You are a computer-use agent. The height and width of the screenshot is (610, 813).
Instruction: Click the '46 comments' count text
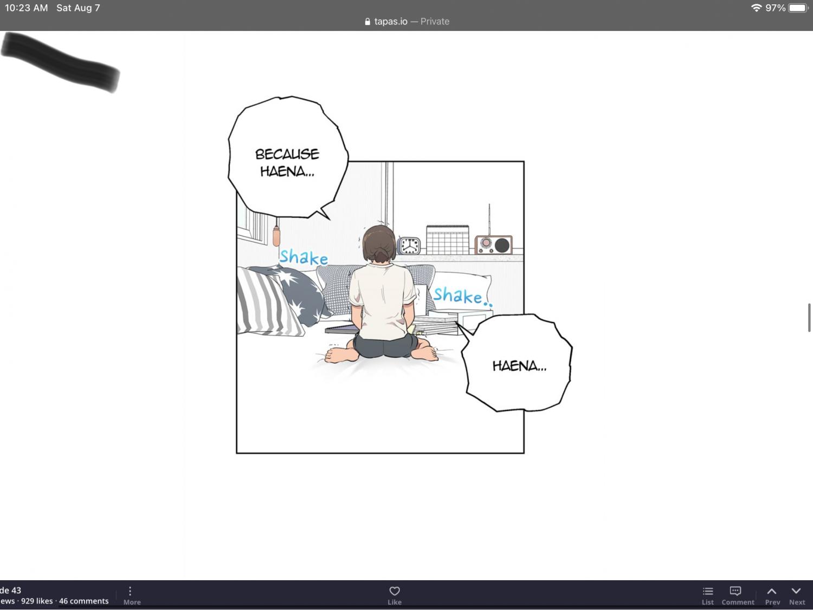pos(84,601)
